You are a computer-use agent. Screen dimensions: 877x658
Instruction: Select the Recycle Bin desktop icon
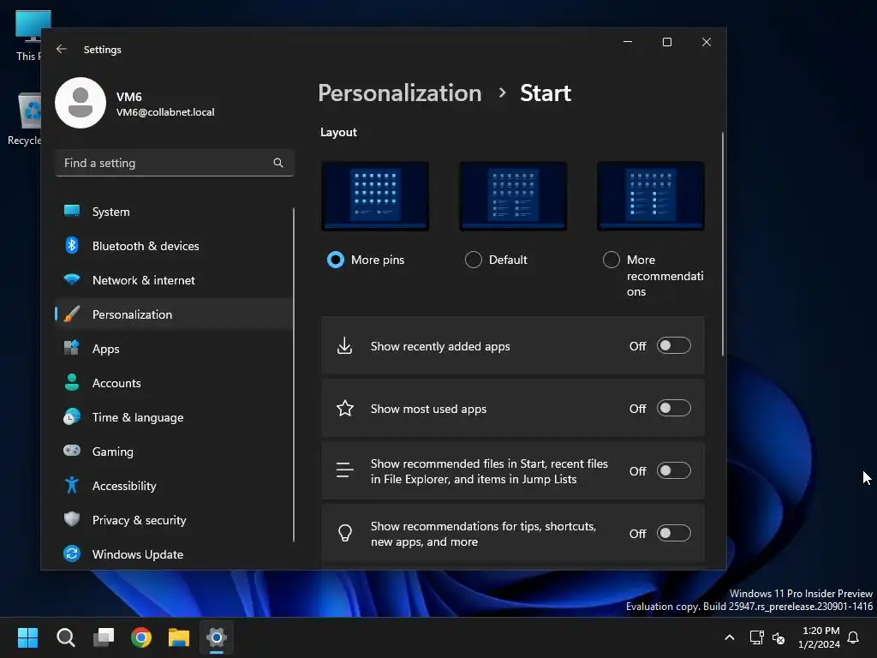click(24, 118)
